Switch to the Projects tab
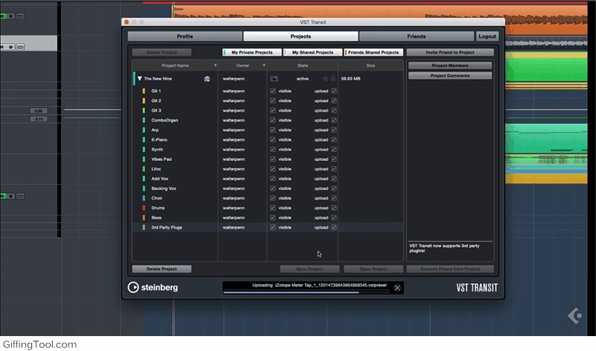 pos(301,36)
